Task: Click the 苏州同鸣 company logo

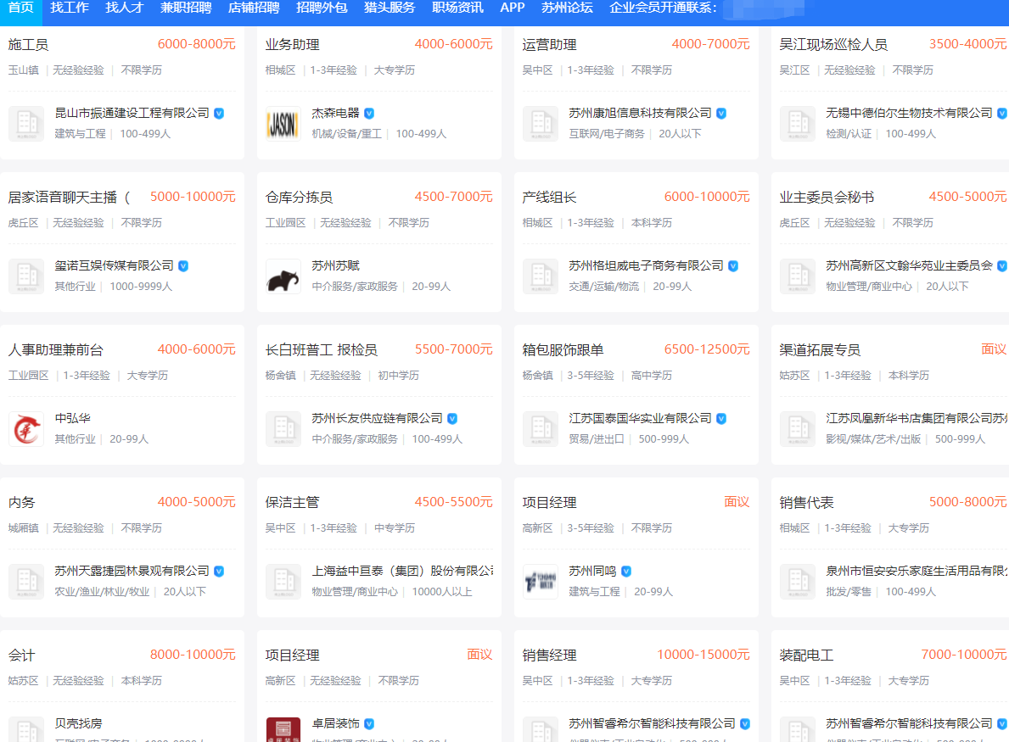Action: point(541,581)
